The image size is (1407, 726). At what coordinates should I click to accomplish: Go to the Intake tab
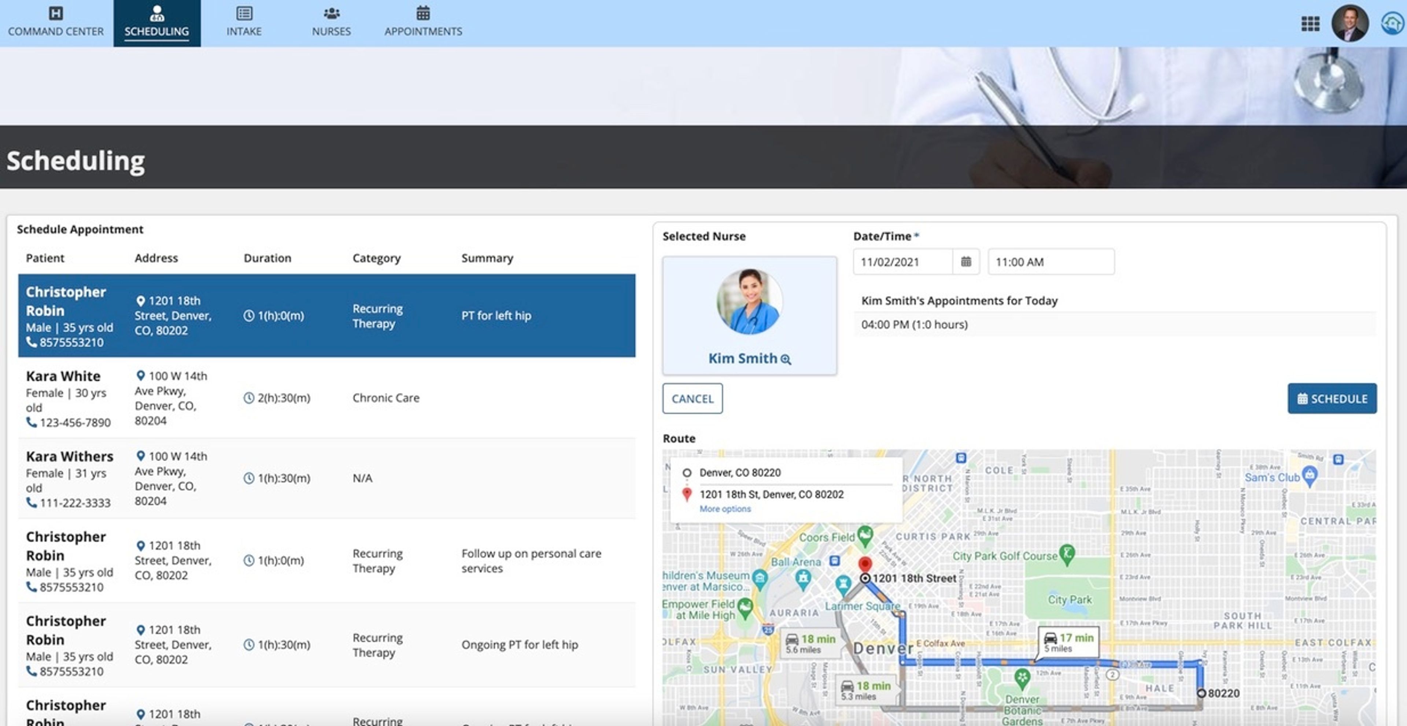244,22
